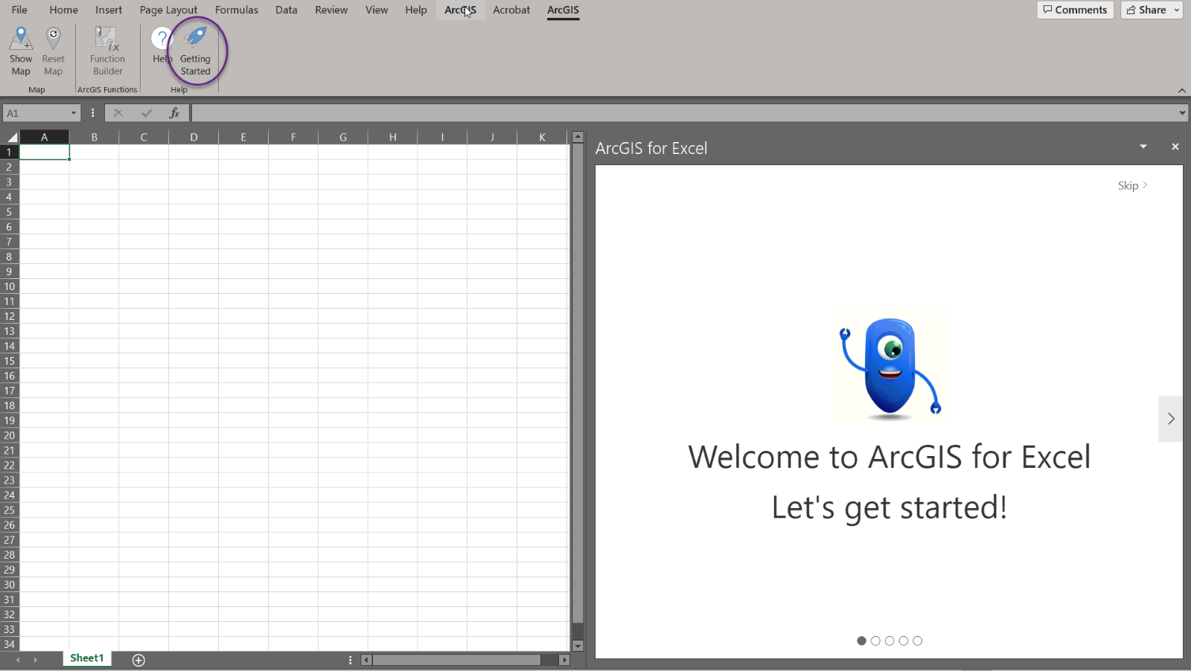Click the Share button

point(1146,10)
